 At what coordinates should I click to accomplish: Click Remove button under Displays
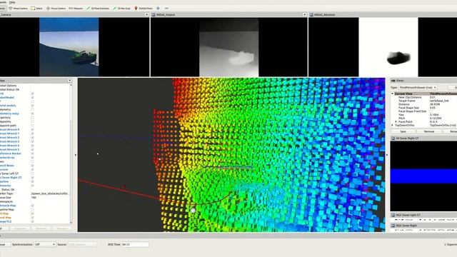pos(41,228)
